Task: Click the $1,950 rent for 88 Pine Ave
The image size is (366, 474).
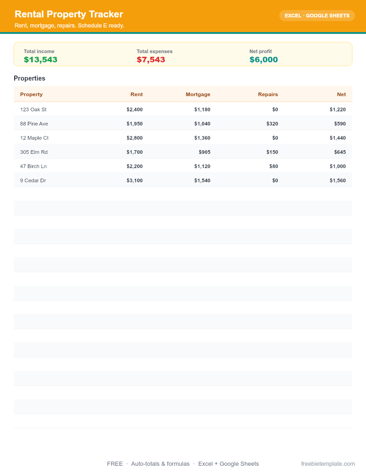Action: coord(135,124)
